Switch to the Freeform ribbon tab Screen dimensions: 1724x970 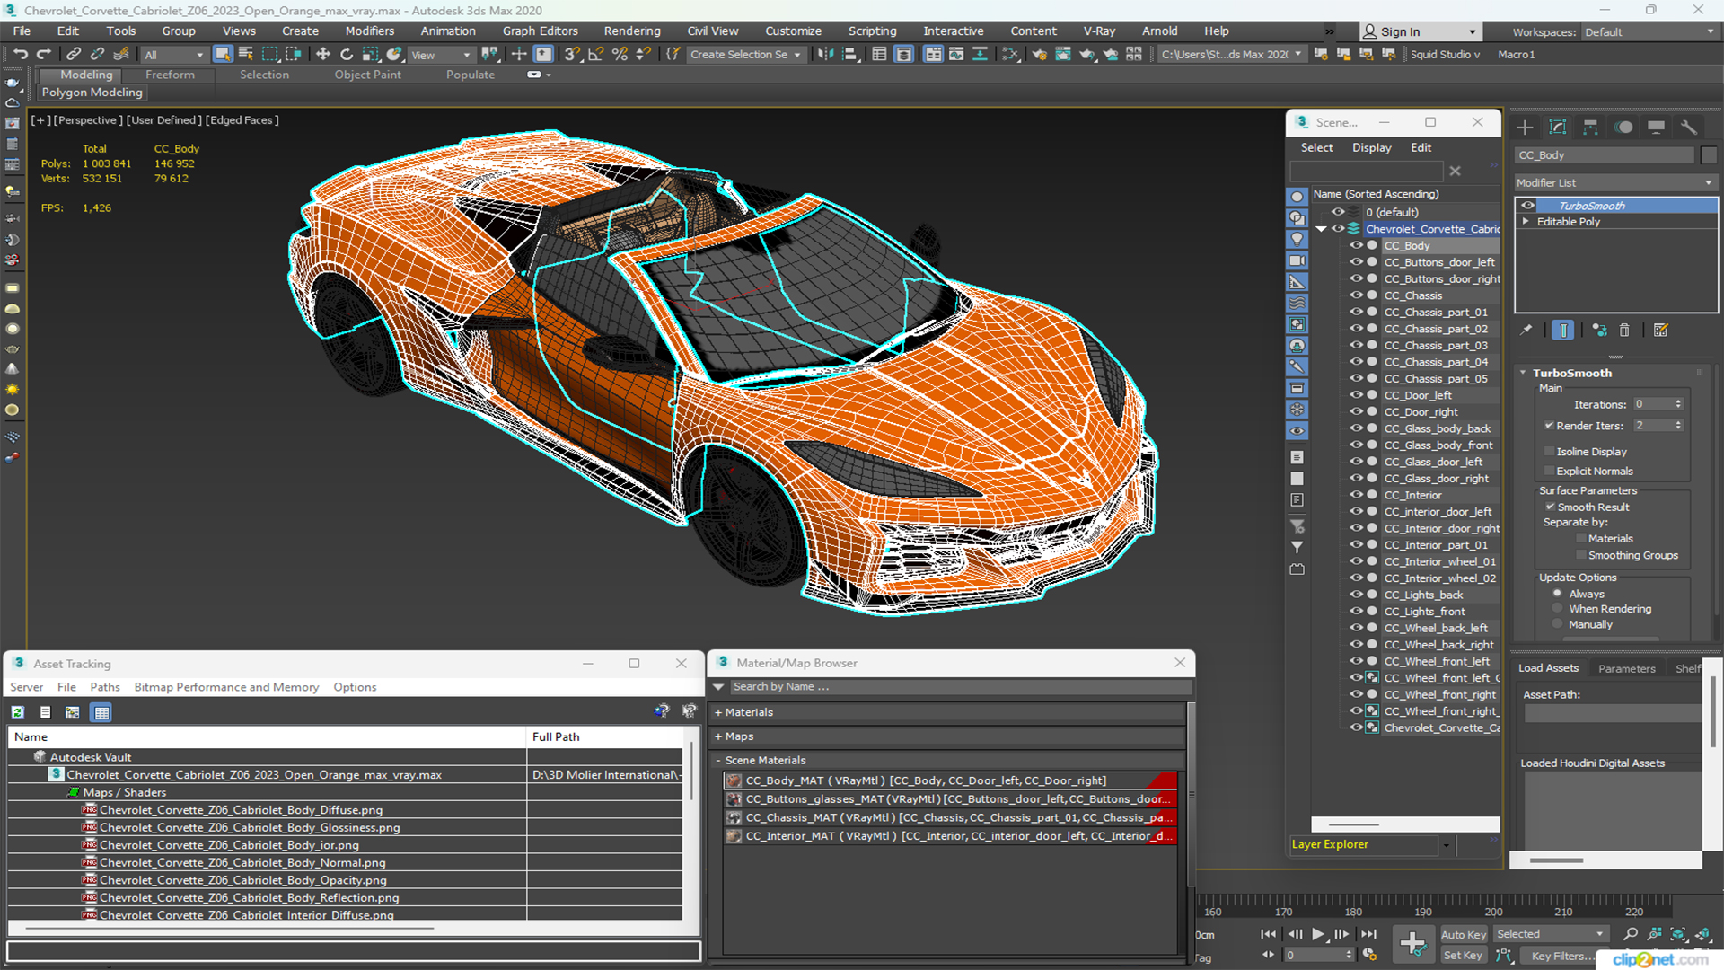pos(170,75)
